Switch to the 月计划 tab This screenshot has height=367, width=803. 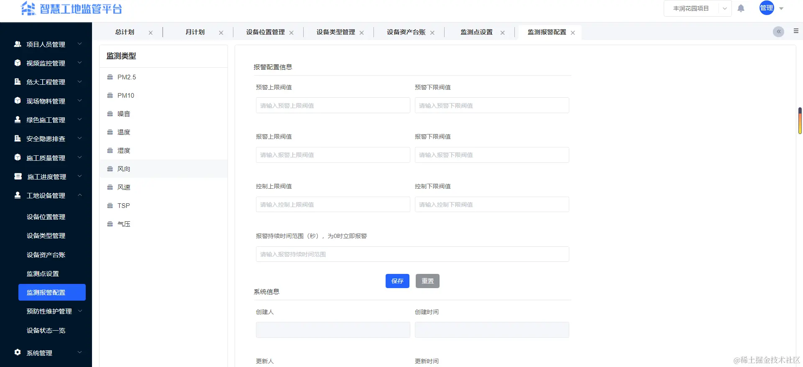[x=195, y=32]
